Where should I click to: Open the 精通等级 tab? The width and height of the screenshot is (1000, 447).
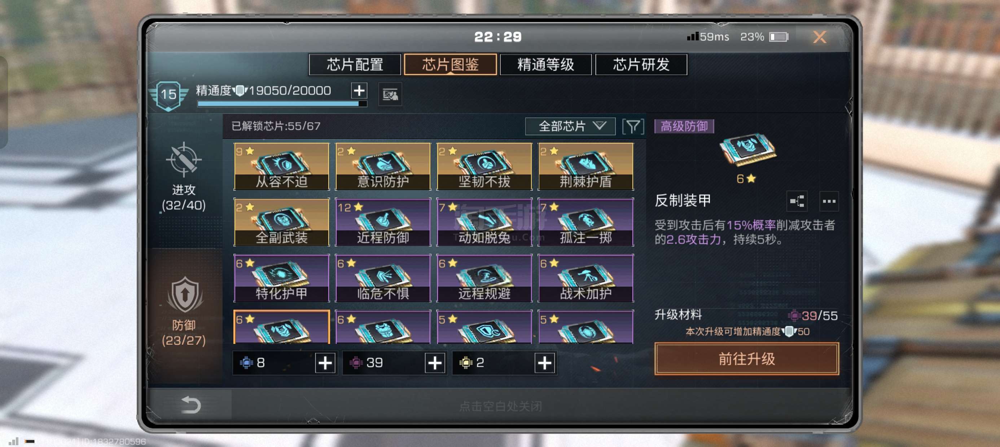545,65
